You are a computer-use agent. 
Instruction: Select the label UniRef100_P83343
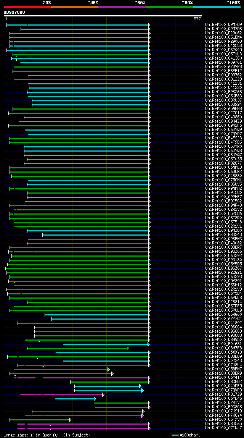coord(223,234)
